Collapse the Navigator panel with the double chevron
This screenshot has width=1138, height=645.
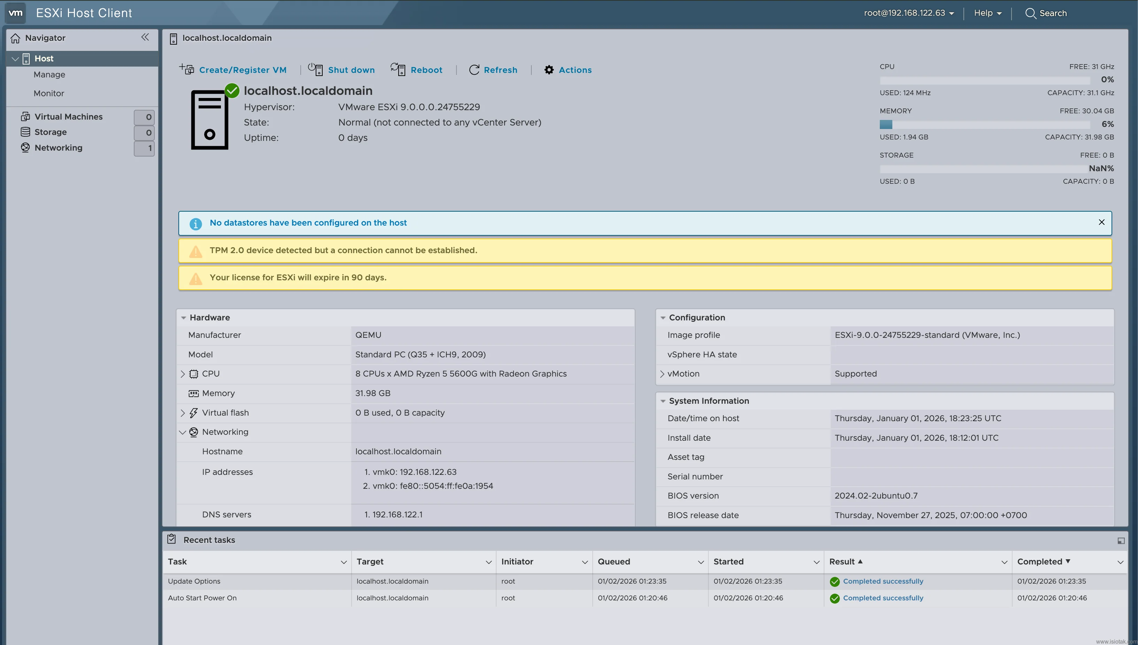pos(145,37)
